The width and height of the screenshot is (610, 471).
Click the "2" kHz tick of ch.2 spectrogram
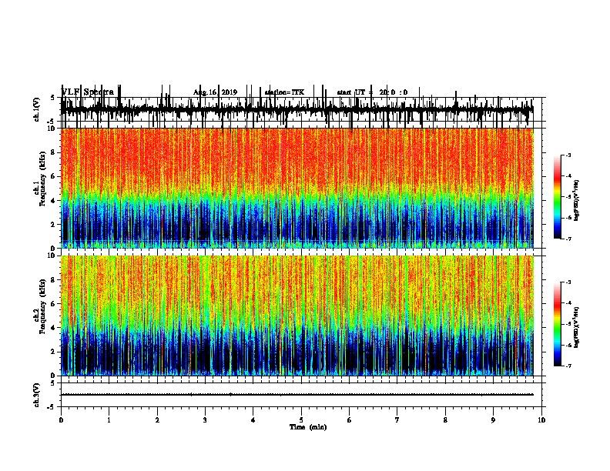coord(54,352)
